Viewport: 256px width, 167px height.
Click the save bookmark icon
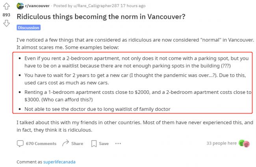pos(94,143)
